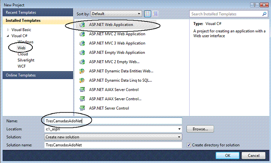Confirm with the OK button
The image size is (271, 163).
(x=227, y=155)
